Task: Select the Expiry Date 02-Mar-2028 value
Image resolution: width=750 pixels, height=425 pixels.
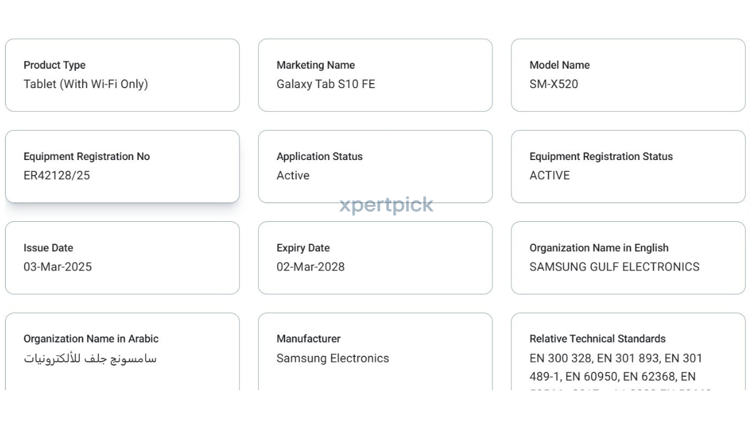Action: pyautogui.click(x=311, y=267)
